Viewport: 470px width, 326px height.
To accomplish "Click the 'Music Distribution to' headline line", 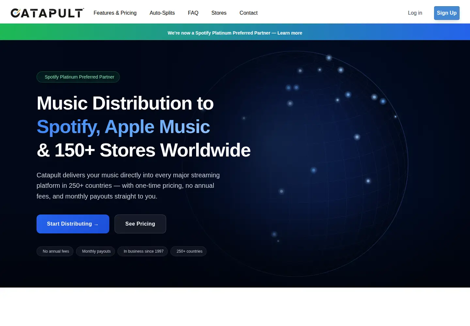I will coord(125,103).
